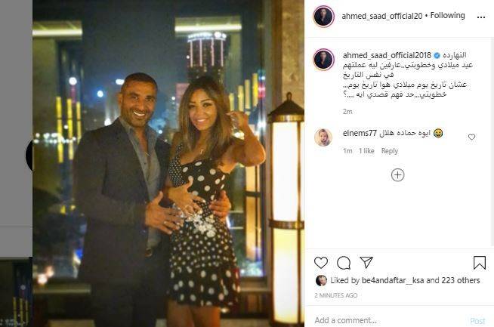Like the elnems77 comment heart
This screenshot has width=494, height=327.
click(471, 137)
